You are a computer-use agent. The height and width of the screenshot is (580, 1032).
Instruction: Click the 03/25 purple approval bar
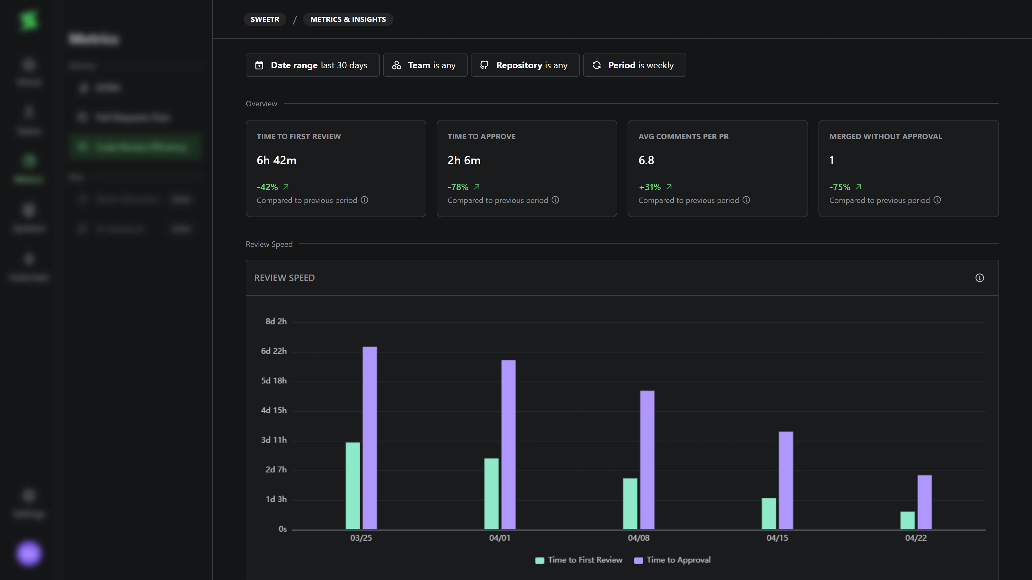tap(369, 438)
